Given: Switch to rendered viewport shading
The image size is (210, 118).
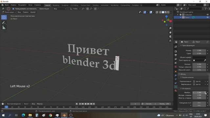Looking at the screenshot, I should tap(168, 12).
